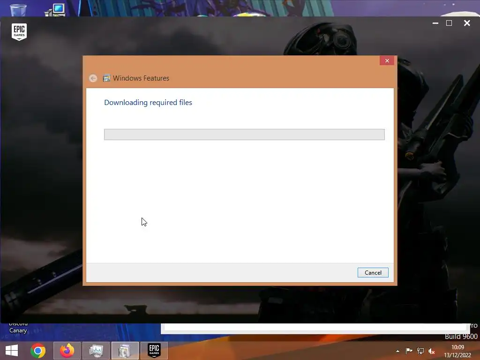This screenshot has width=480, height=360.
Task: Click the download progress bar
Action: (244, 135)
